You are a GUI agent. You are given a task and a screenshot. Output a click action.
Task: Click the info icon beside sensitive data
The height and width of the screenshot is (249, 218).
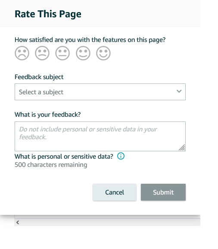tap(121, 156)
